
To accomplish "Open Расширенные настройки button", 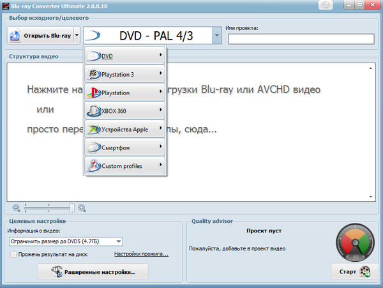I will tap(93, 272).
